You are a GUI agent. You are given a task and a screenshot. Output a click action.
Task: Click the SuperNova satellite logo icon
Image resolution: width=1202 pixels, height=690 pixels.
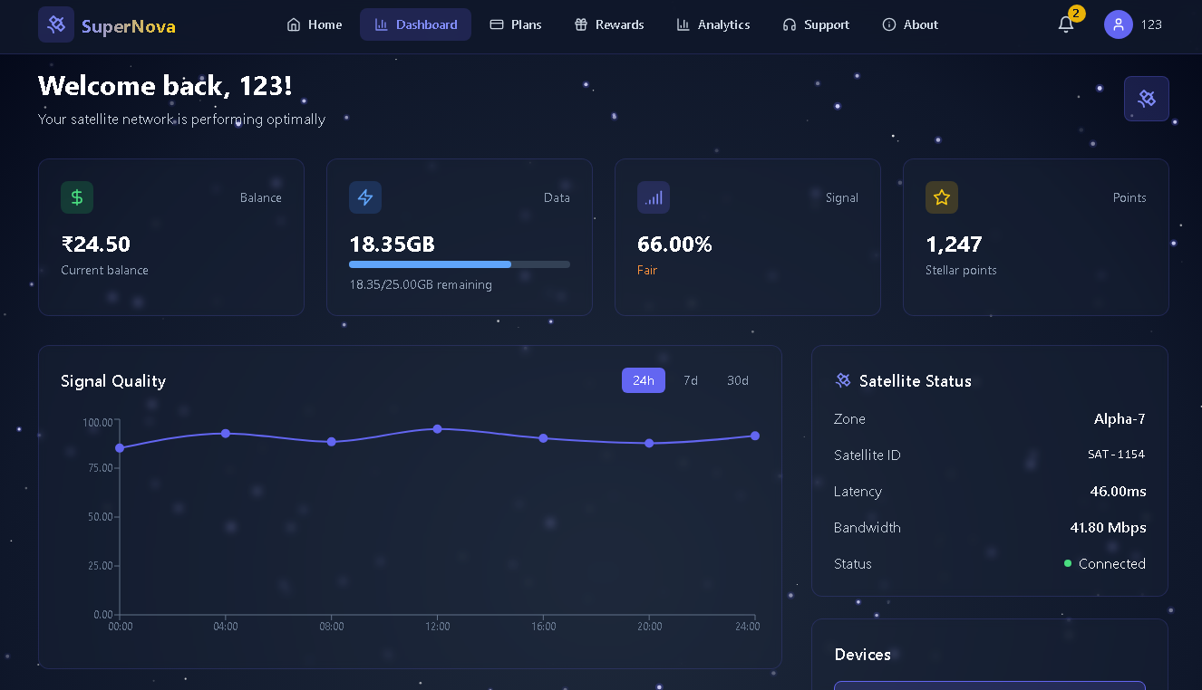pyautogui.click(x=56, y=24)
